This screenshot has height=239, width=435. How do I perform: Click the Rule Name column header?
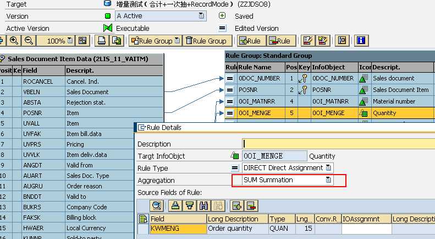click(261, 67)
